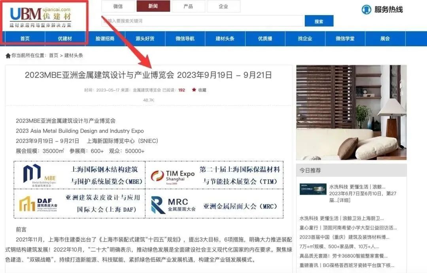Image resolution: width=427 pixels, height=273 pixels.
Task: Click the read count 192
Action: point(181,90)
